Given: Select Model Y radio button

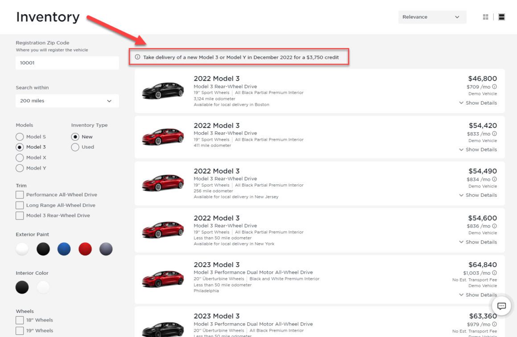Looking at the screenshot, I should (20, 168).
